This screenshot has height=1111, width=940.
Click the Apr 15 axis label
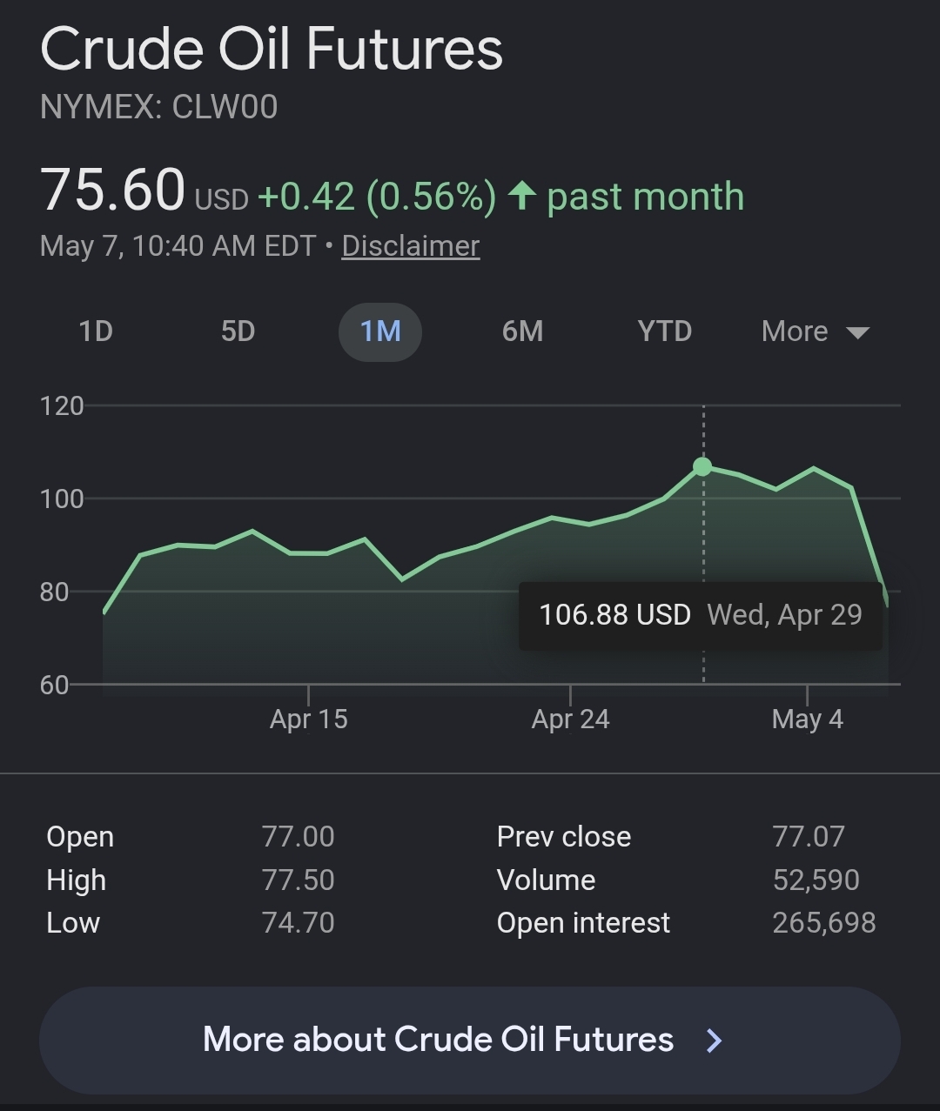point(309,719)
